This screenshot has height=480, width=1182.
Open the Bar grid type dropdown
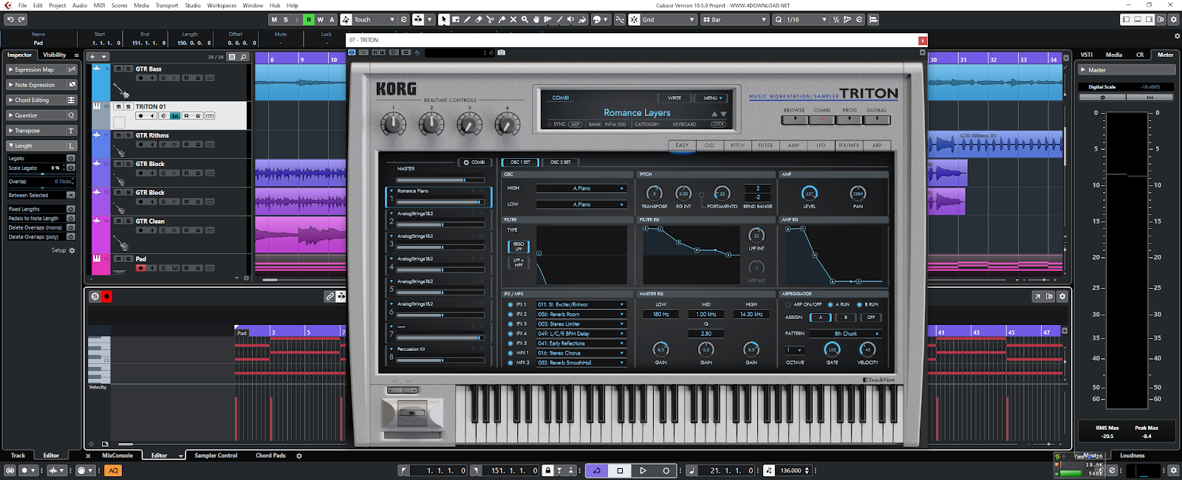click(x=734, y=19)
